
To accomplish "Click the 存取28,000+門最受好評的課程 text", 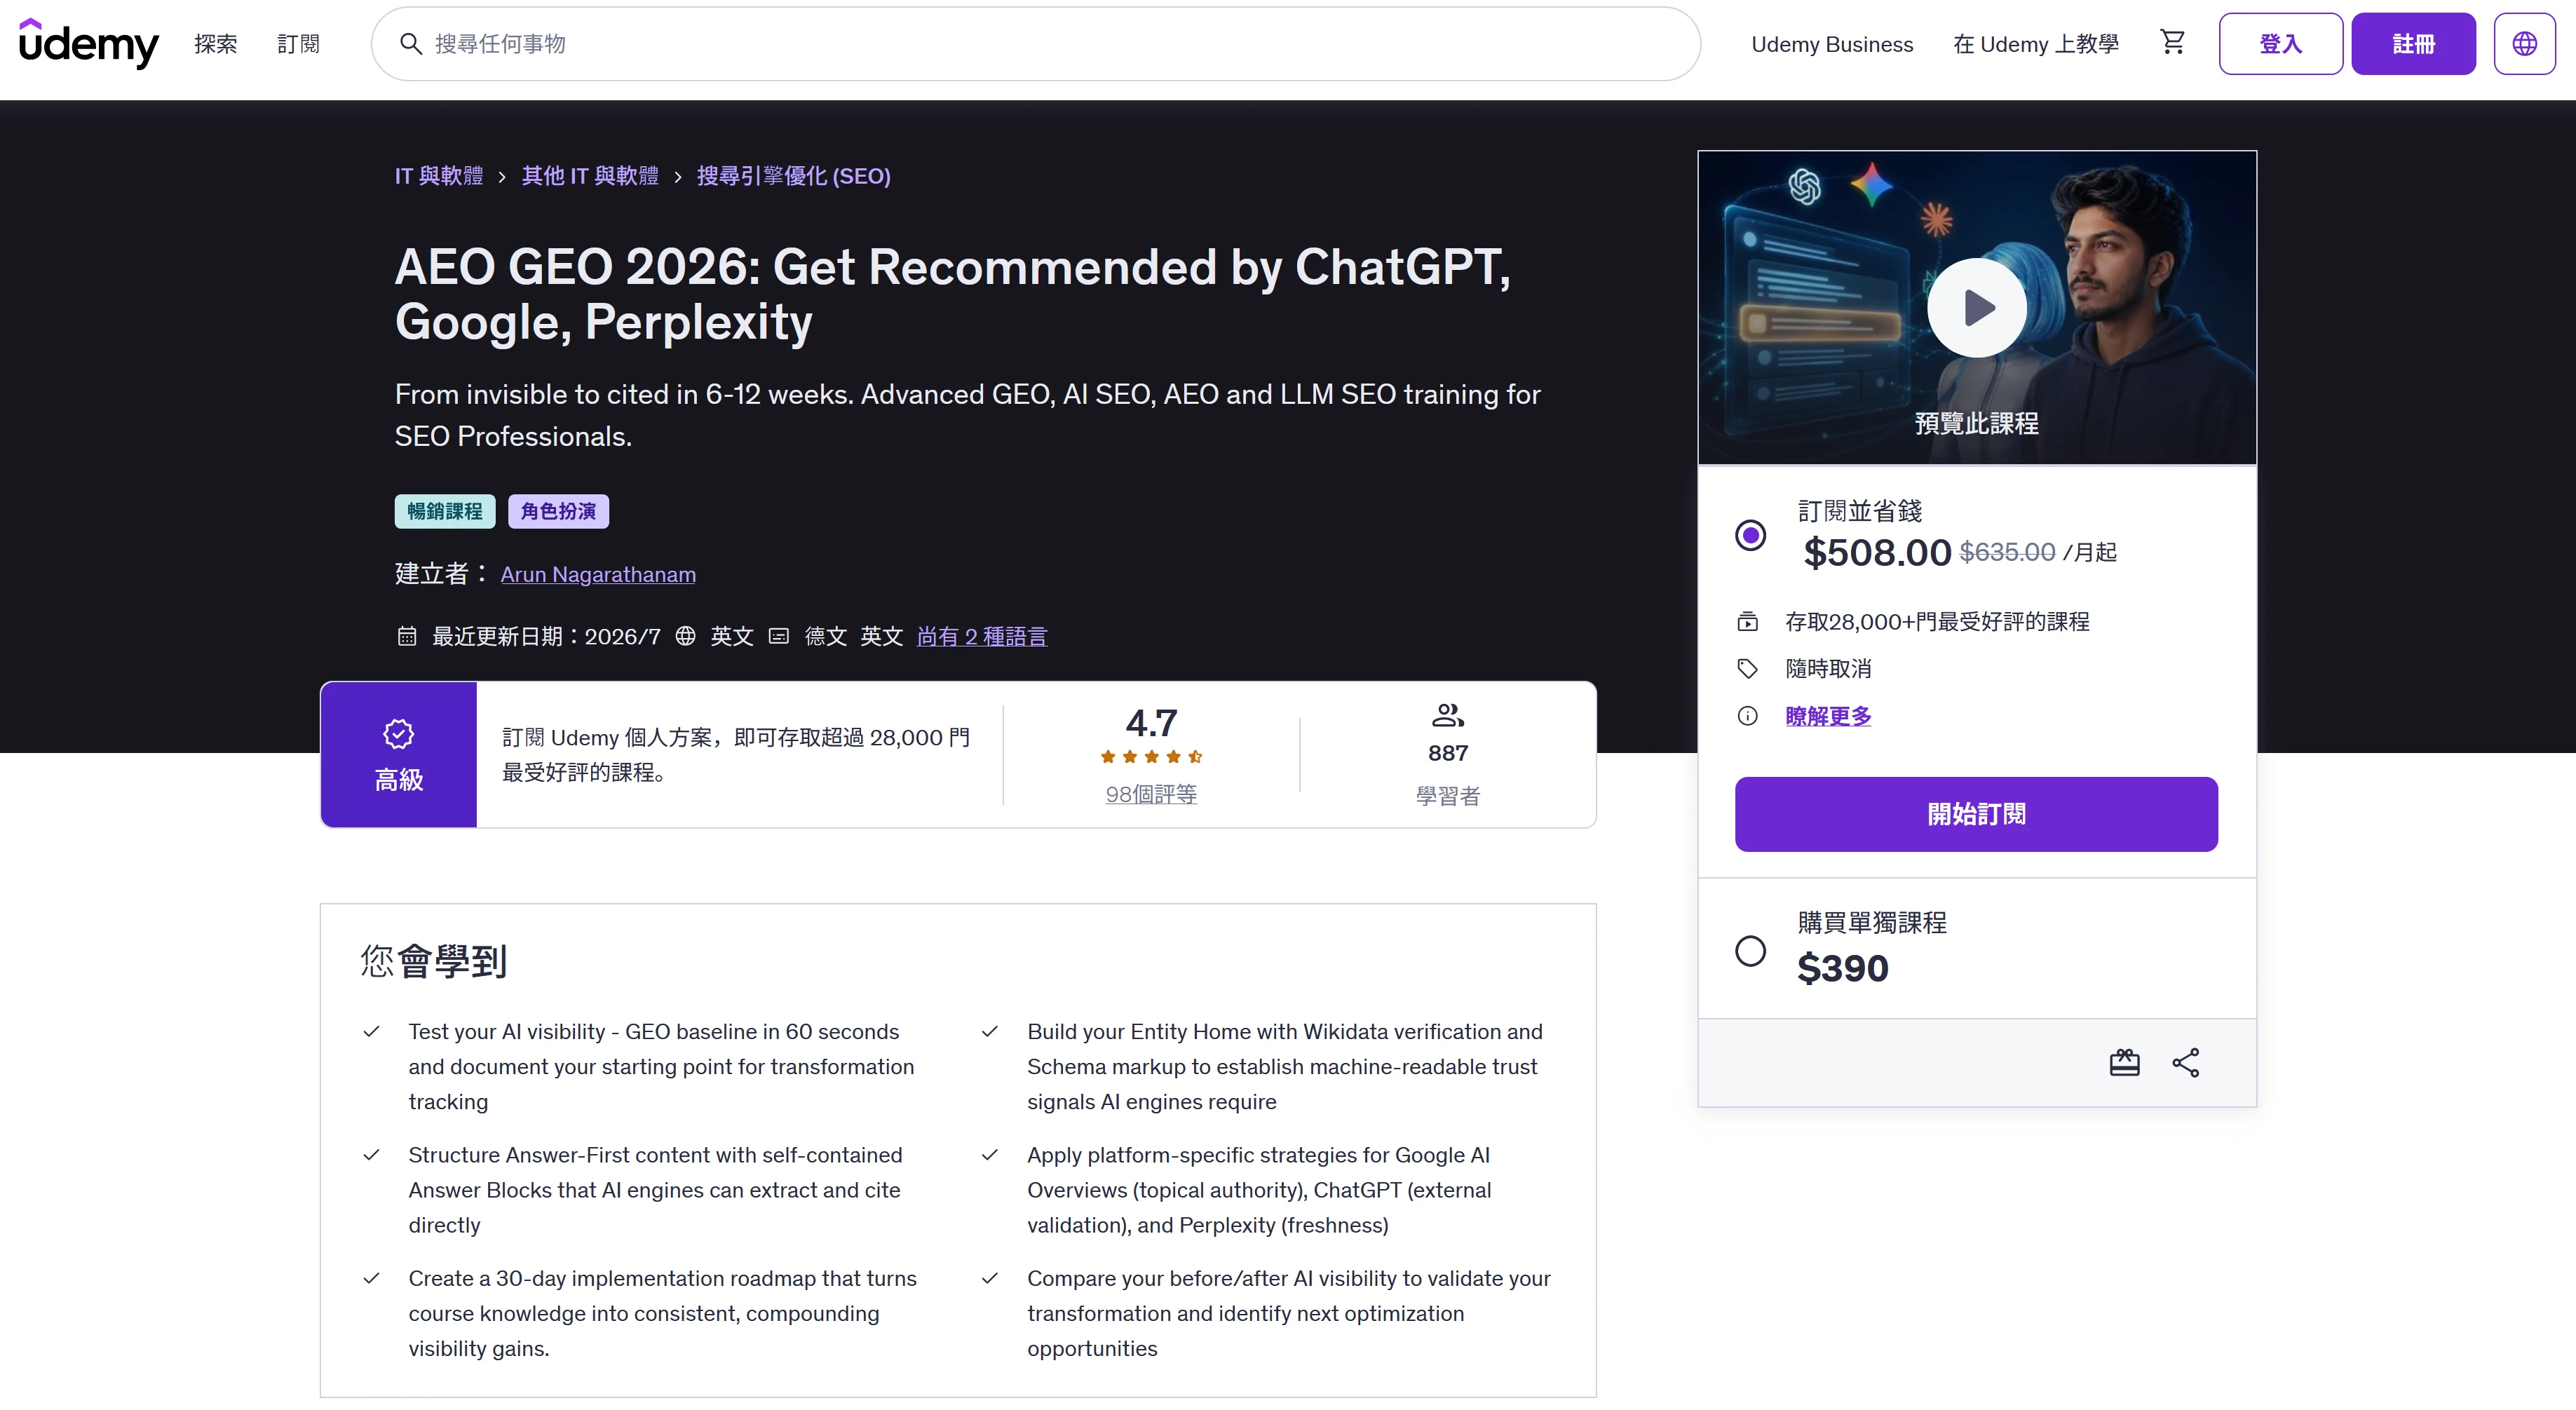I will [x=1937, y=621].
